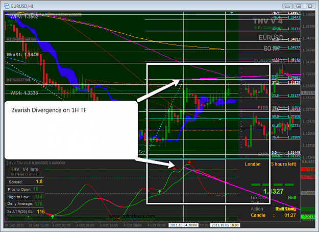Select the 61.8 fib label at 1.35131
The image size is (319, 232).
pyautogui.click(x=286, y=29)
